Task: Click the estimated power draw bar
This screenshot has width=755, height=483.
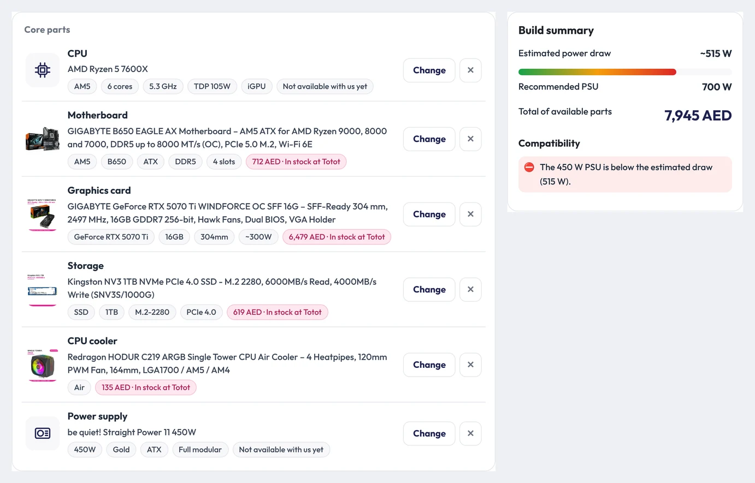Action: (x=625, y=72)
